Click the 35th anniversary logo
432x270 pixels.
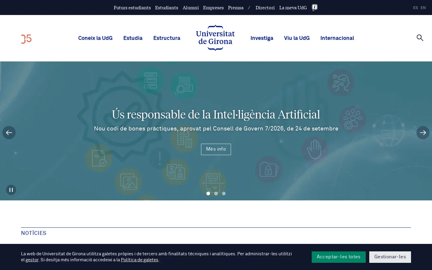26,39
